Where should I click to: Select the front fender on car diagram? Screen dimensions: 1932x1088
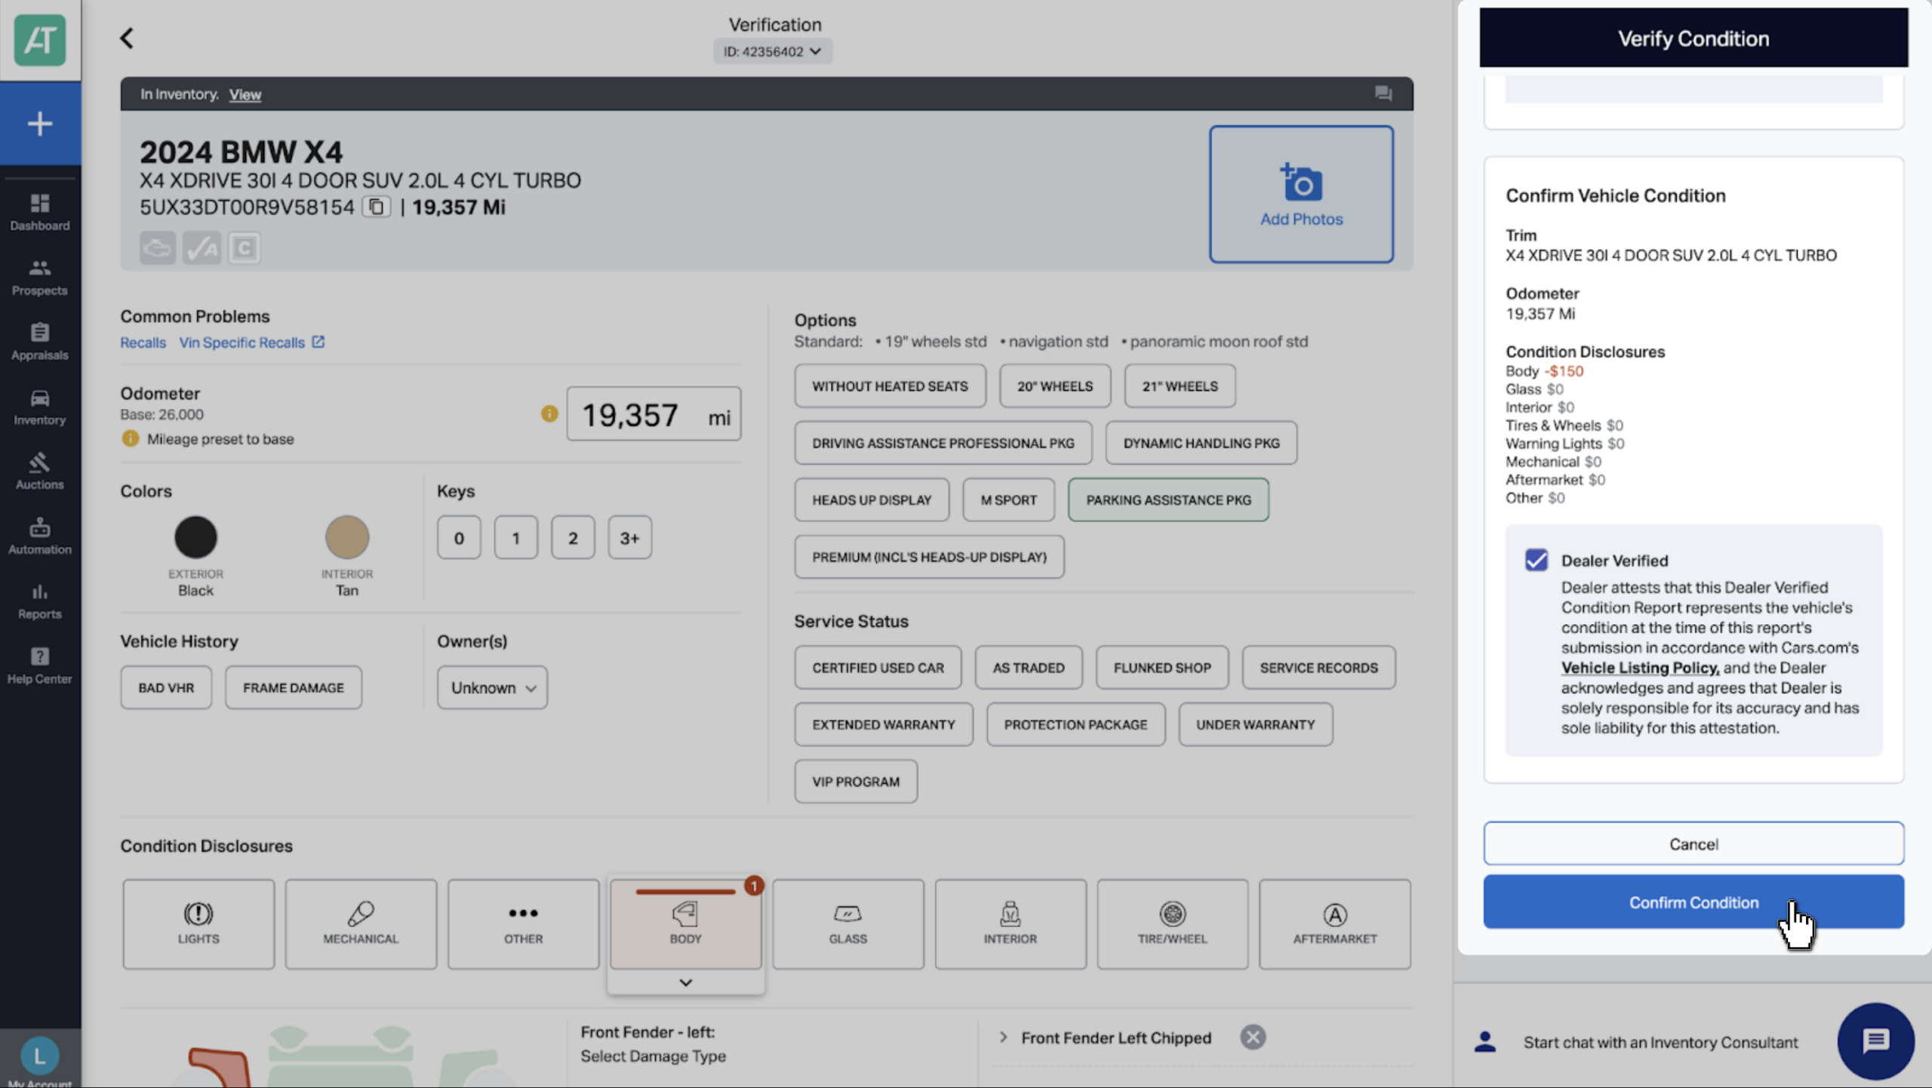[x=220, y=1068]
